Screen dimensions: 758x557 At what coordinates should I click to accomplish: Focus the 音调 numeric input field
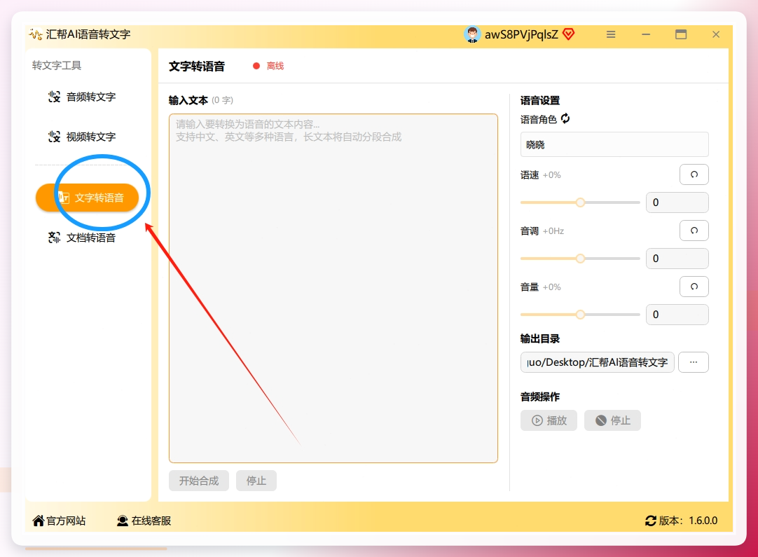tap(677, 259)
